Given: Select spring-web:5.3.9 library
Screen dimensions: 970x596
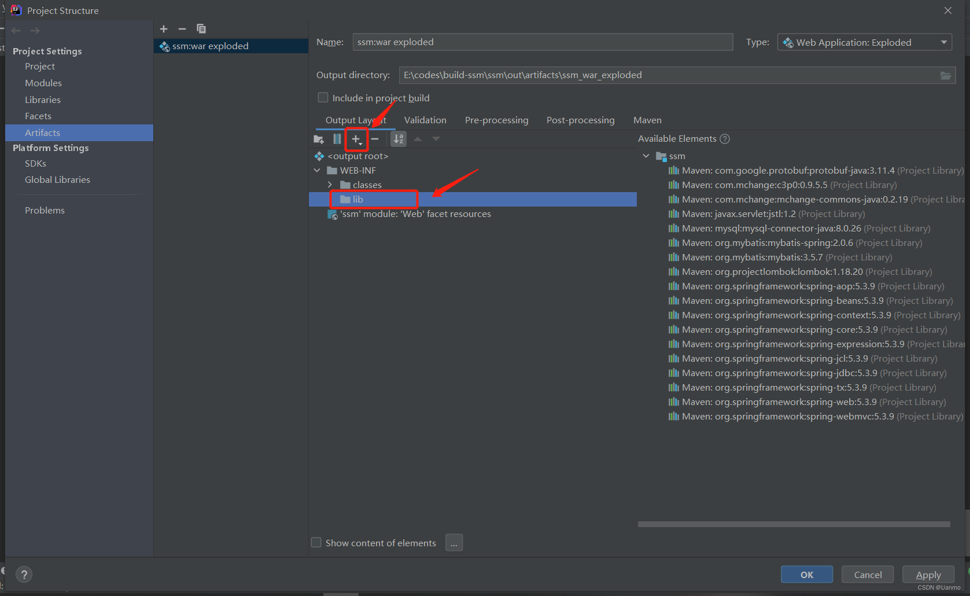Looking at the screenshot, I should (807, 402).
